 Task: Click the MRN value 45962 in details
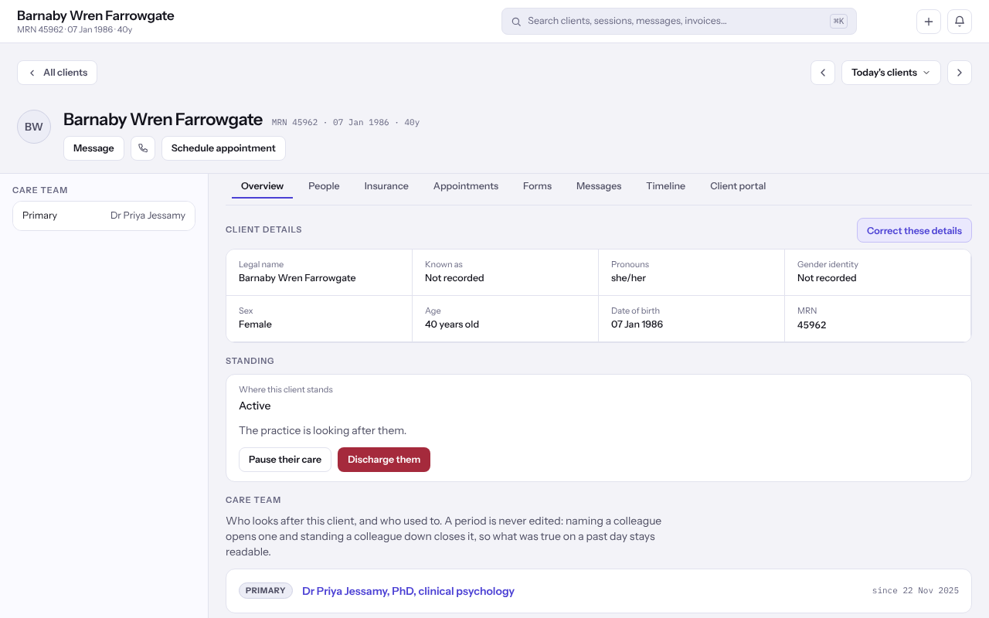point(811,325)
